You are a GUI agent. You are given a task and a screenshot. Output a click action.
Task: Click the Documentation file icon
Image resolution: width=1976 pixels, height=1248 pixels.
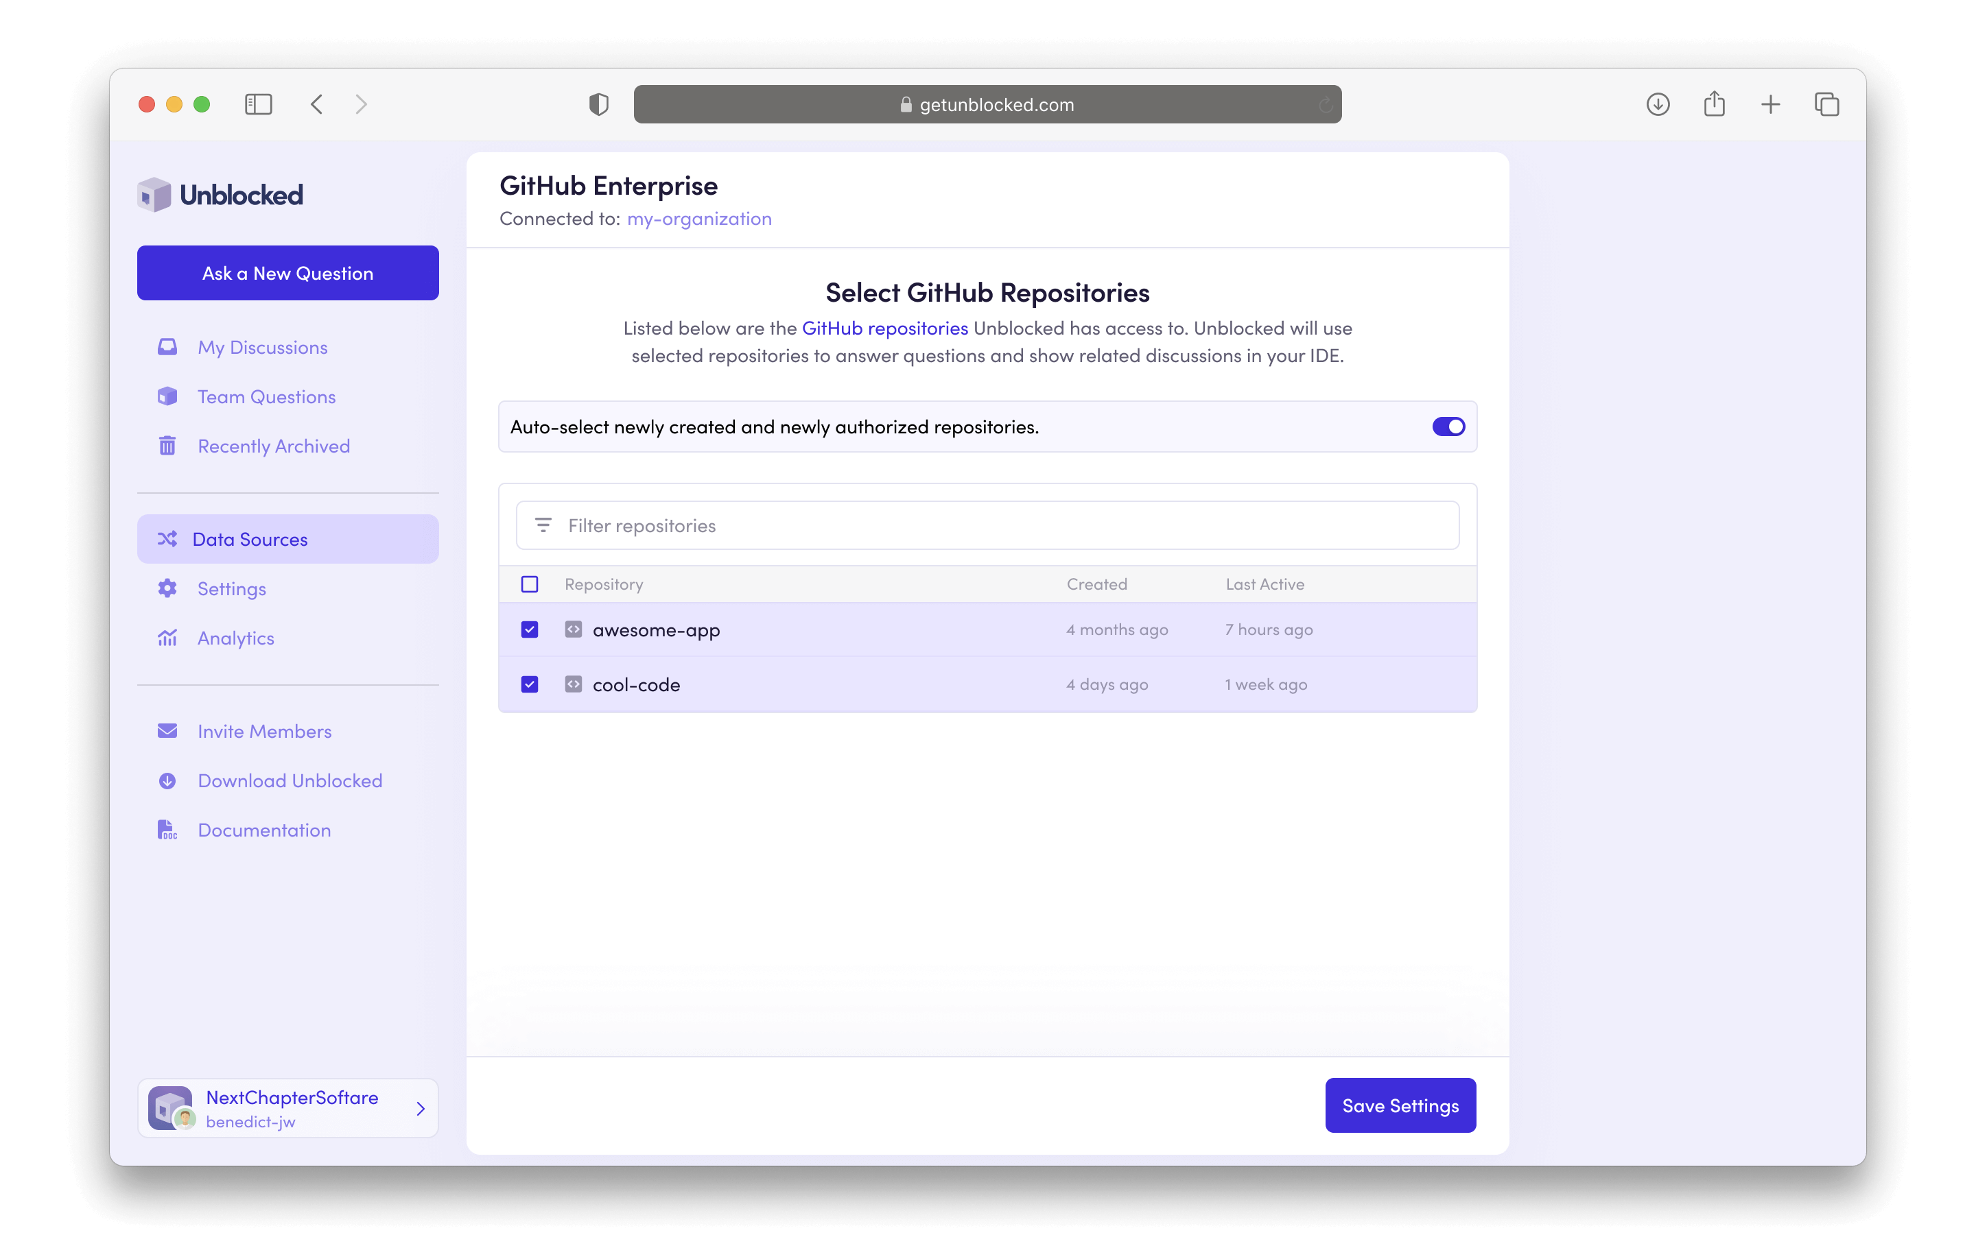point(167,829)
